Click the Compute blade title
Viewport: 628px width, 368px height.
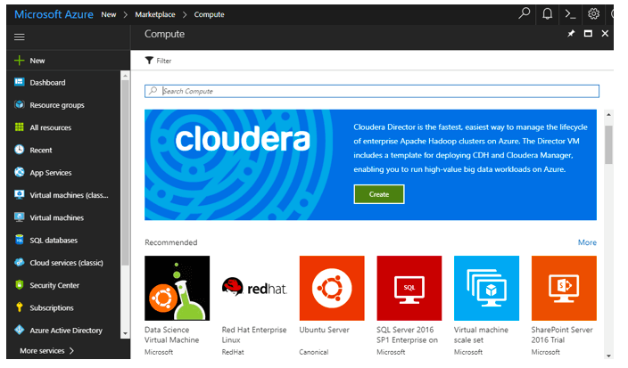pyautogui.click(x=165, y=34)
